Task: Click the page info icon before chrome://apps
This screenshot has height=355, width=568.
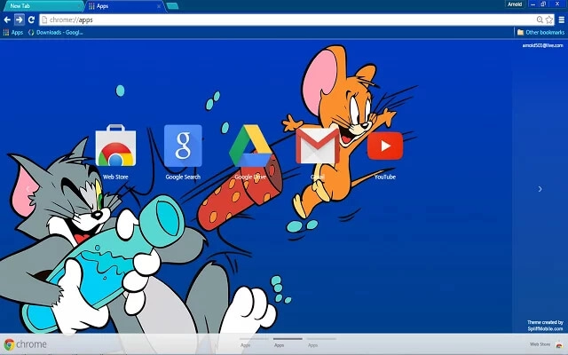Action: coord(44,20)
